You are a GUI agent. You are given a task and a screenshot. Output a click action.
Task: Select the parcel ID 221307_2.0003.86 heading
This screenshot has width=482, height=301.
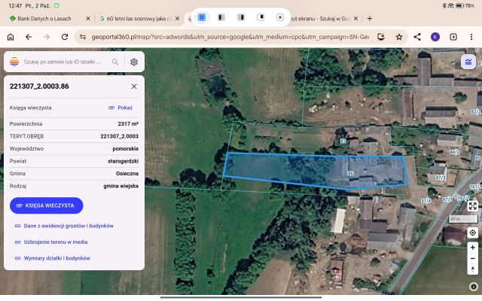click(39, 87)
